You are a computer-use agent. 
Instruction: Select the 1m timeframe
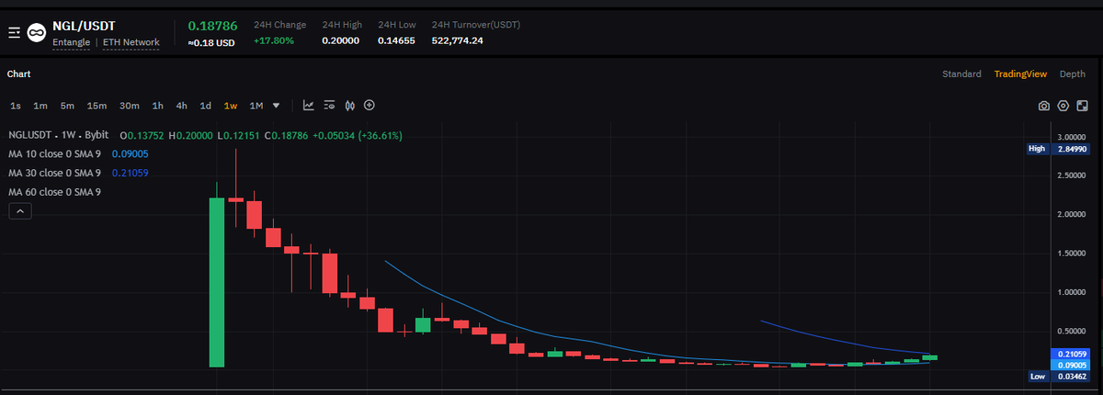pyautogui.click(x=40, y=105)
